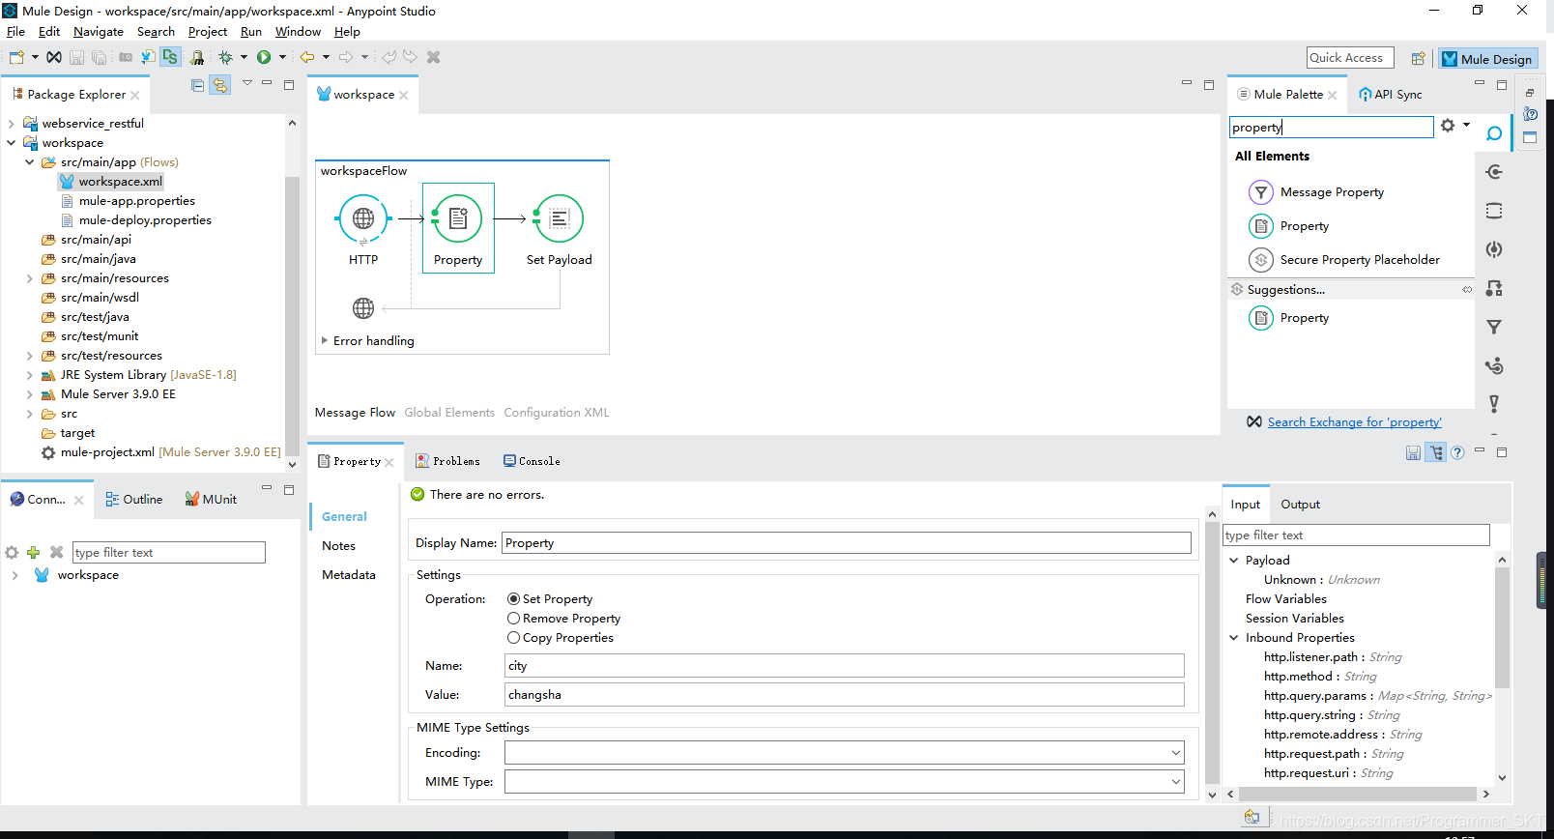
Task: Click the HTTP response globe icon
Action: click(363, 308)
